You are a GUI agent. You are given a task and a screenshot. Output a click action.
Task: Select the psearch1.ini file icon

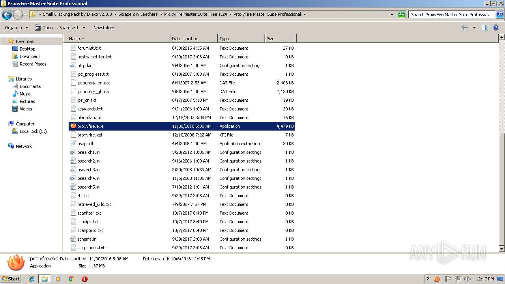tap(73, 152)
